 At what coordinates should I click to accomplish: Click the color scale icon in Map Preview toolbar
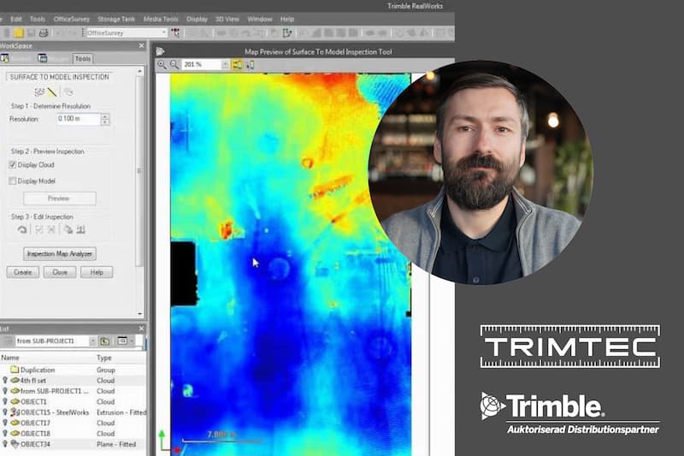coord(250,64)
